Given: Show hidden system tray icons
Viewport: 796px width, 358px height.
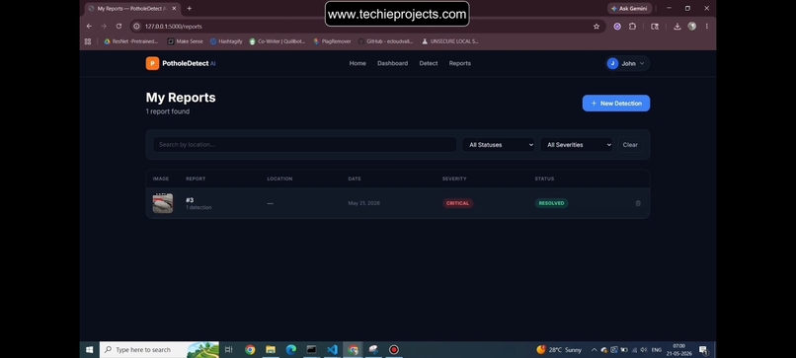Looking at the screenshot, I should click(x=594, y=350).
